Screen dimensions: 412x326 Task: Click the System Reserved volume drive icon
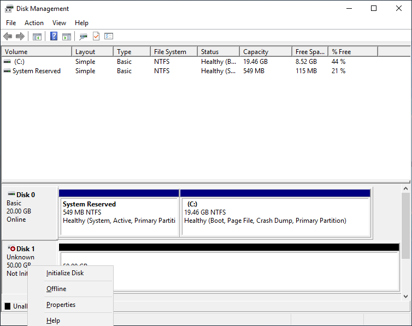pyautogui.click(x=7, y=71)
